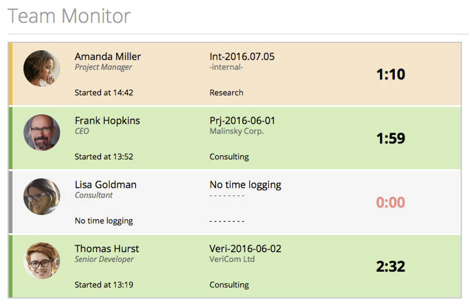Click the Team Monitor heading
Image resolution: width=469 pixels, height=305 pixels.
point(69,16)
